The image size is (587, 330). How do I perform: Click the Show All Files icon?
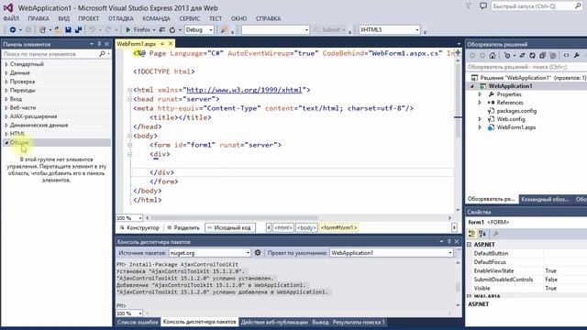point(553,55)
